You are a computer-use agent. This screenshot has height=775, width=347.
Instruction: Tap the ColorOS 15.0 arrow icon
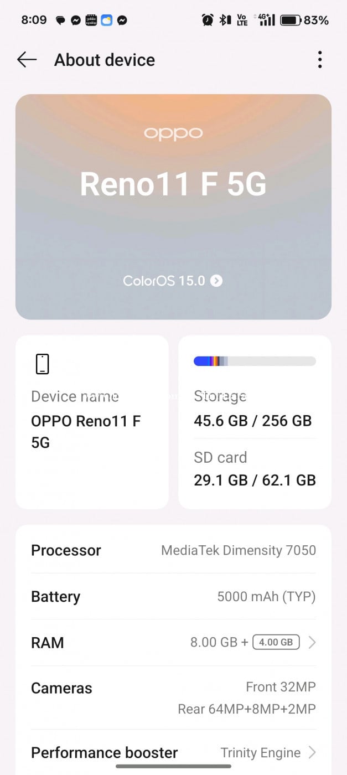click(216, 281)
